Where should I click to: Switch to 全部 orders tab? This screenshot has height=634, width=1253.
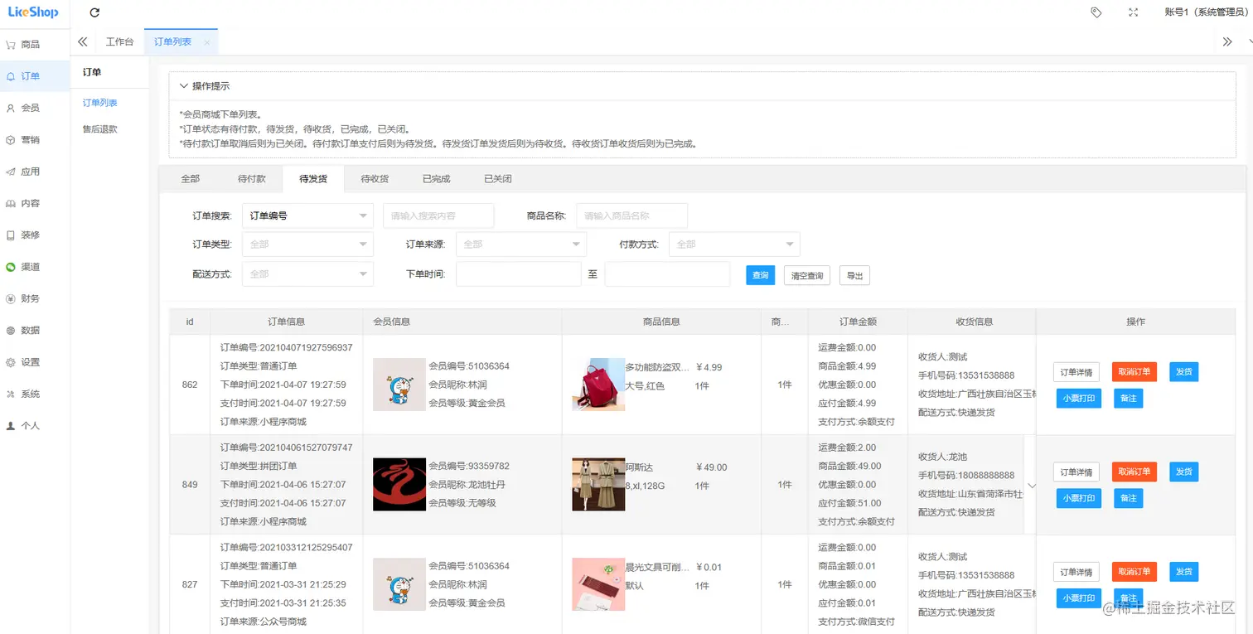(190, 179)
